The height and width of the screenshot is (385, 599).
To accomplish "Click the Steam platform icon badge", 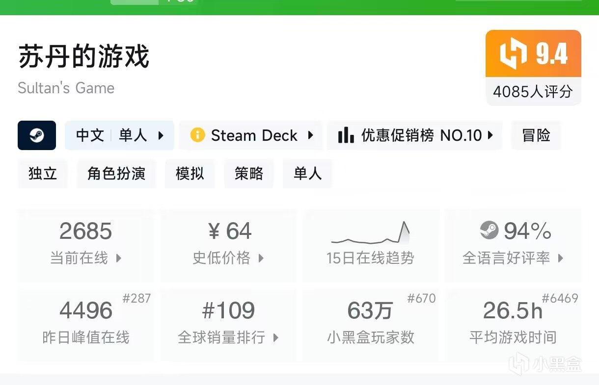I will click(37, 135).
